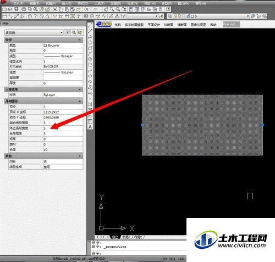This screenshot has width=275, height=262.
Task: Open the 数字地面模型 menu
Action: tap(134, 25)
